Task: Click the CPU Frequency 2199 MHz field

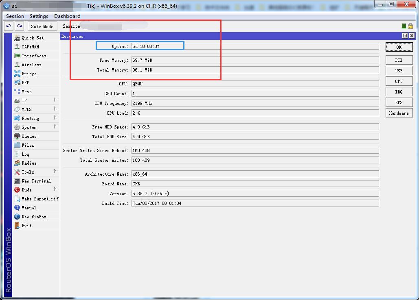Action: (255, 103)
